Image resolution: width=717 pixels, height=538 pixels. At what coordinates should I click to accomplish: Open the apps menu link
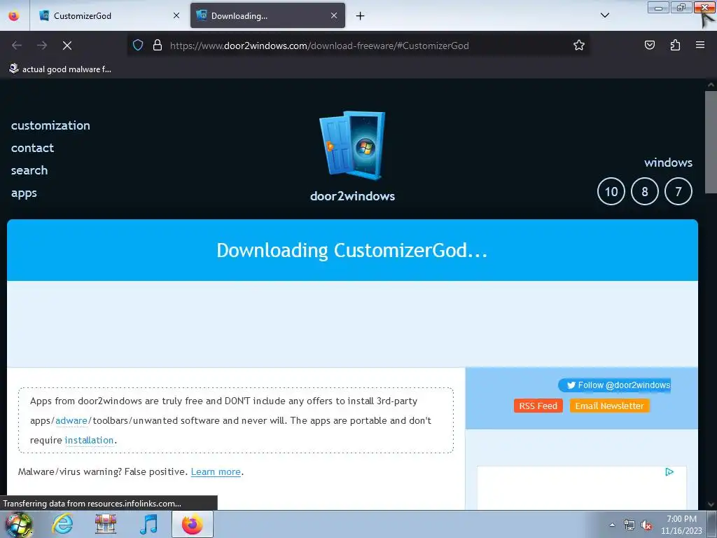click(x=24, y=193)
